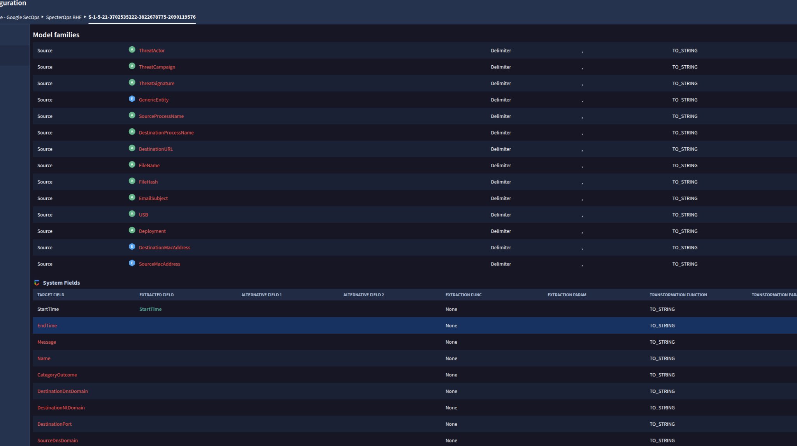Click the blue entity icon beside GenericEntity
This screenshot has width=797, height=446.
(132, 99)
